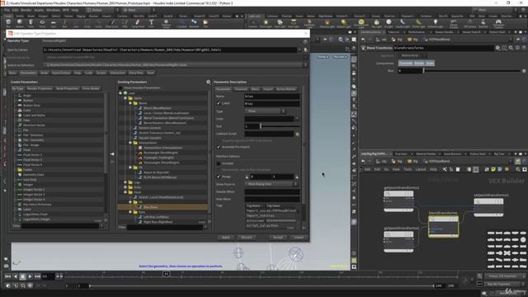Viewport: 528px width, 297px height.
Task: Select the Font shelf tool
Action: pos(151,23)
